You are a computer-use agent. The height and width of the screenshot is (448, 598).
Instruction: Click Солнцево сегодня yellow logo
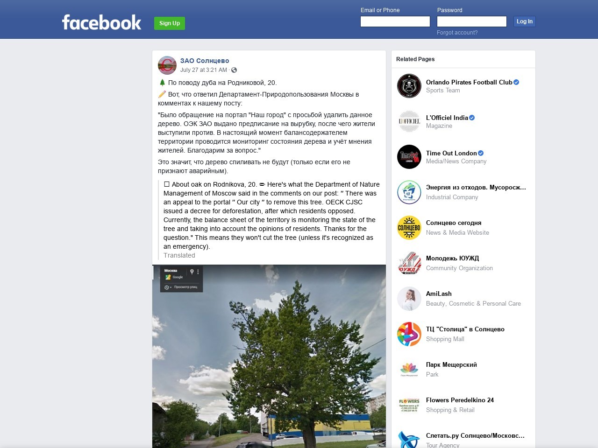coord(409,228)
